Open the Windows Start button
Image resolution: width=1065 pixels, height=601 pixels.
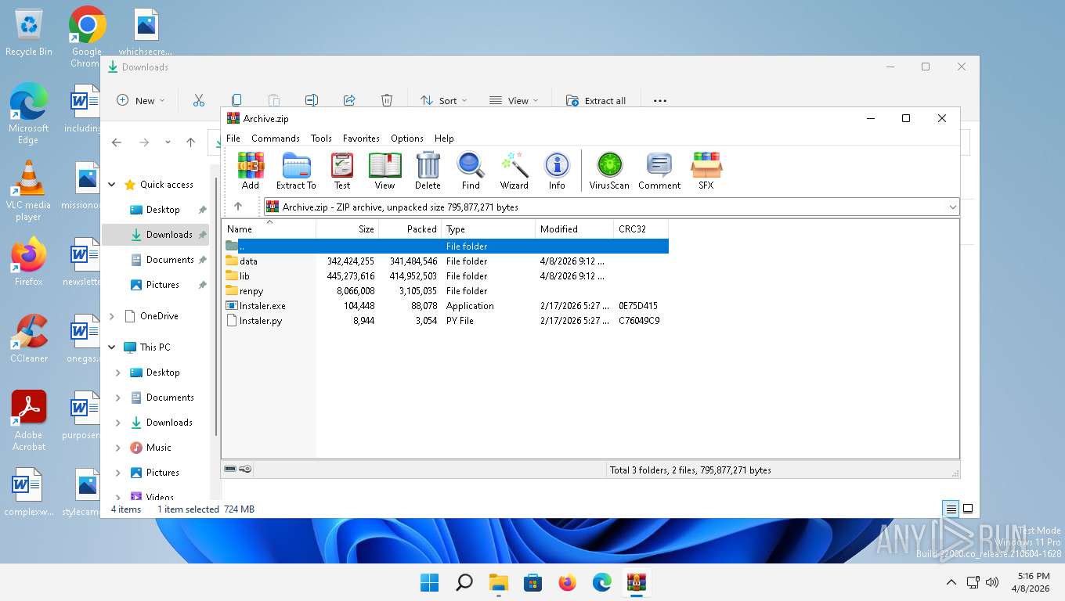(429, 582)
